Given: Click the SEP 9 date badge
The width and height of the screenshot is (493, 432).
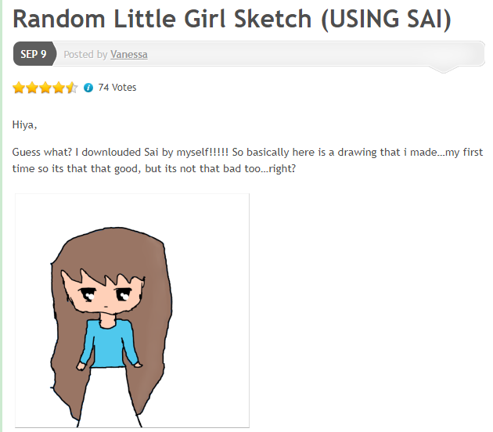Looking at the screenshot, I should point(34,54).
